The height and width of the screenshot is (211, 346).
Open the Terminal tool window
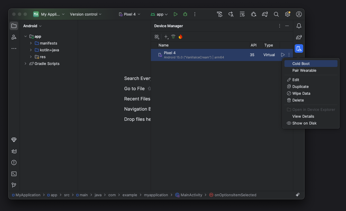click(x=14, y=174)
